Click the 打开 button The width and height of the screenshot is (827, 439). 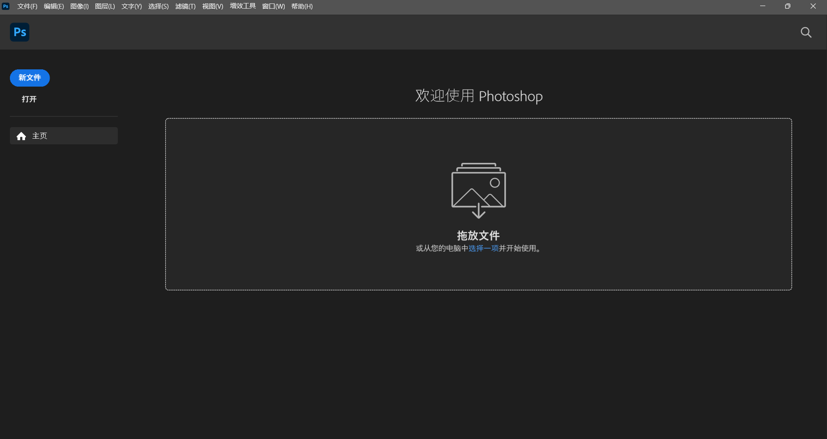coord(29,99)
